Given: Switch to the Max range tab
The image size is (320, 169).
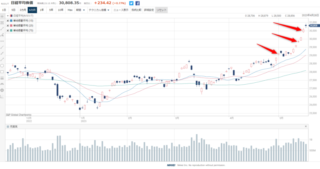Looking at the screenshot, I should [70, 10].
